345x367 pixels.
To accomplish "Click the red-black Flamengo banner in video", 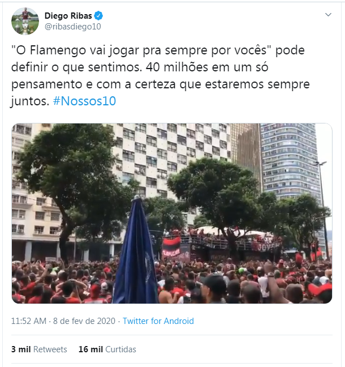I will pyautogui.click(x=171, y=249).
